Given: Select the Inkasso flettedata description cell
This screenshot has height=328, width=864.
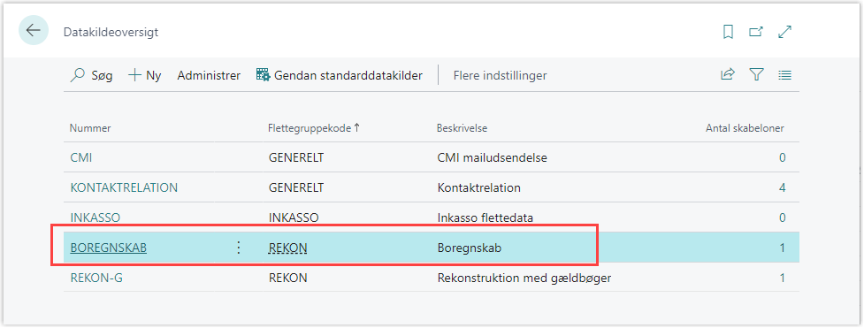Looking at the screenshot, I should [485, 217].
